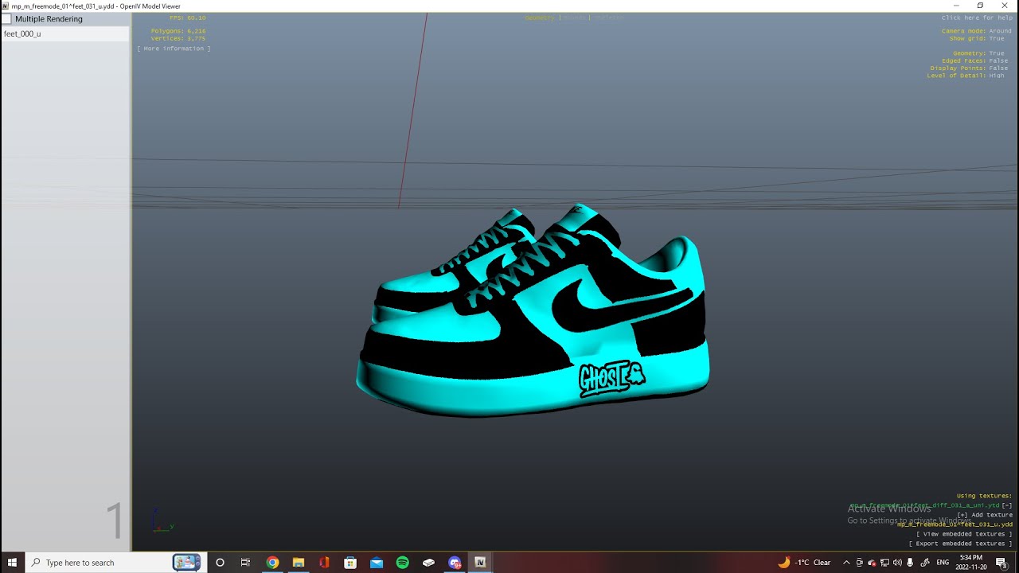Switch the ENG input language
The image size is (1019, 573).
943,563
